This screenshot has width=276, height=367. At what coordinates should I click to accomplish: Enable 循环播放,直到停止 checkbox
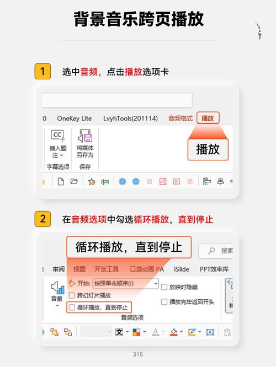72,307
